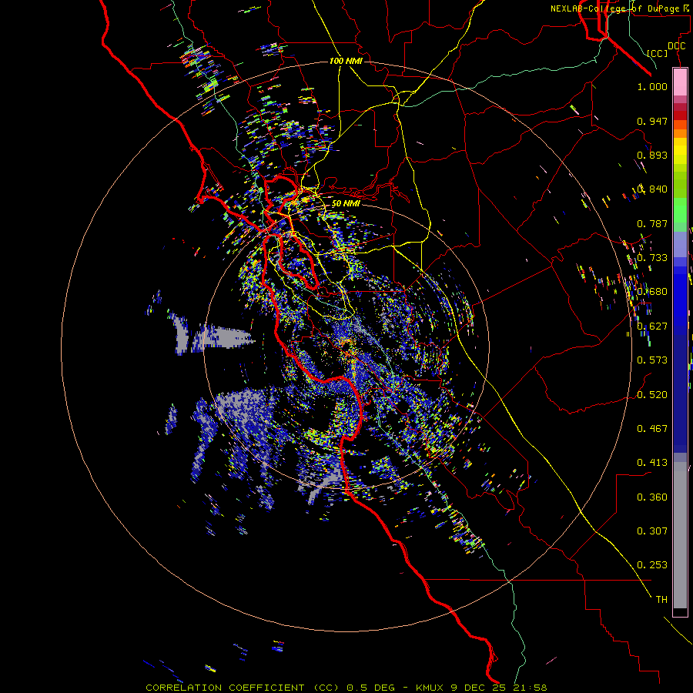
Task: Select the 0.253 legend value
Action: pyautogui.click(x=652, y=565)
